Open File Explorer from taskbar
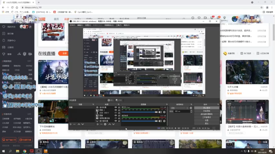The image size is (275, 154). pos(18,151)
